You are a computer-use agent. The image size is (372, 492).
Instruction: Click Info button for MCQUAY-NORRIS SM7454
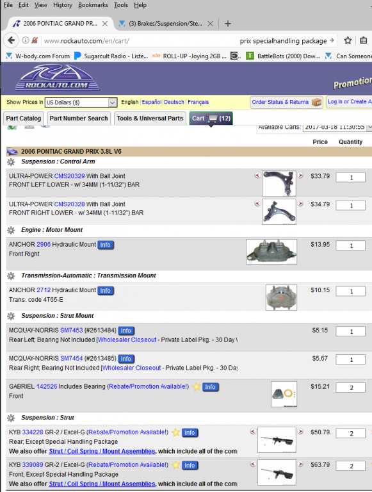coord(126,359)
